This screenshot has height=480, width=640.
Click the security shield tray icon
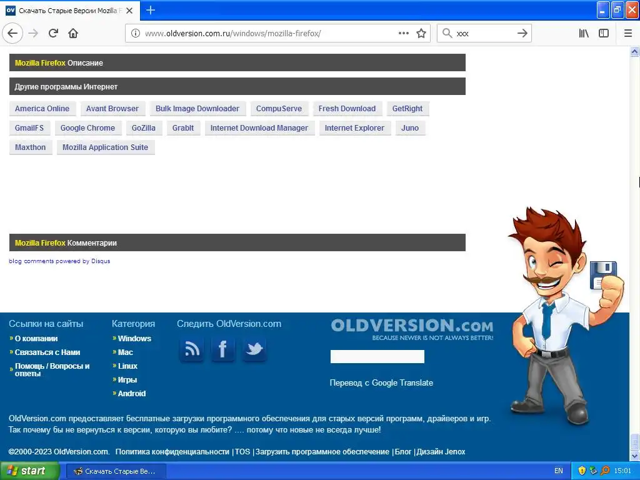(582, 471)
